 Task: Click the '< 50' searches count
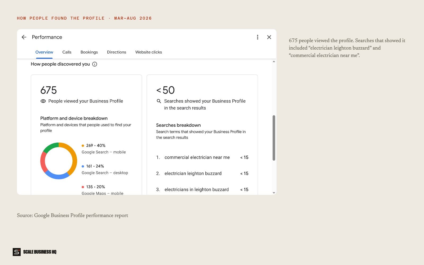(x=165, y=90)
